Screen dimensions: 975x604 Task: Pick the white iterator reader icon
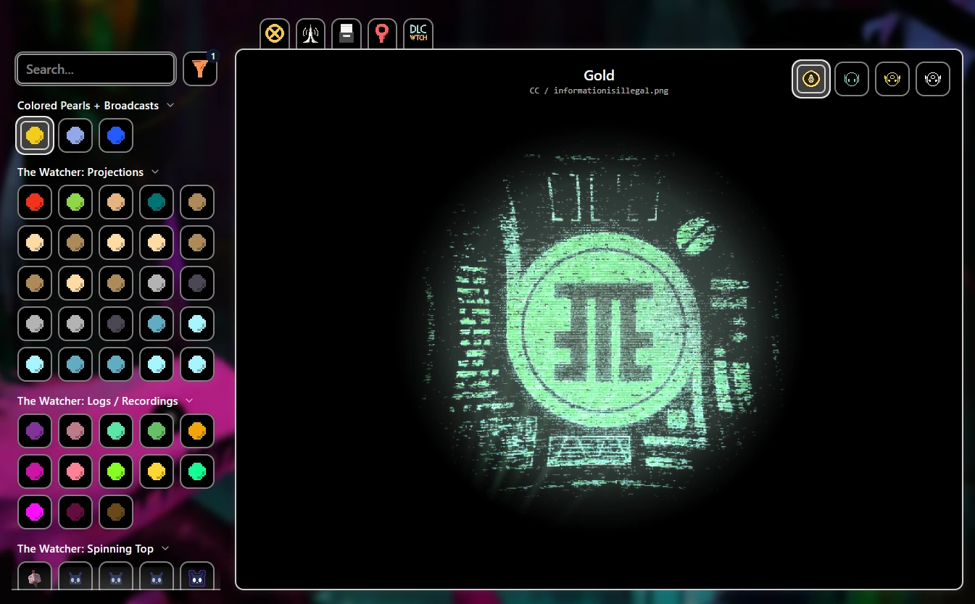(932, 78)
